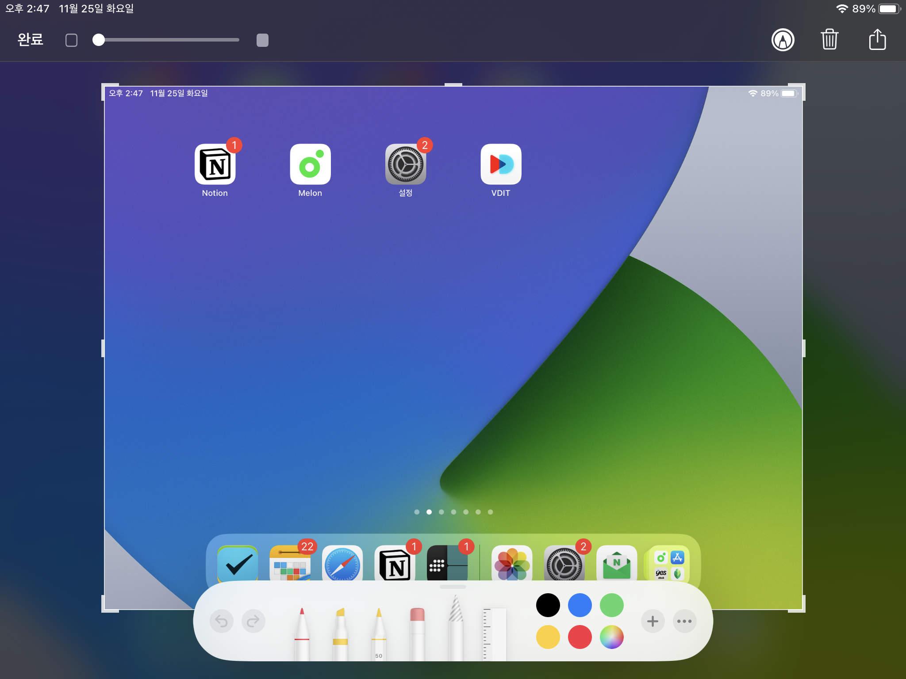This screenshot has height=679, width=906.
Task: Select the red pen markup tool
Action: click(302, 633)
